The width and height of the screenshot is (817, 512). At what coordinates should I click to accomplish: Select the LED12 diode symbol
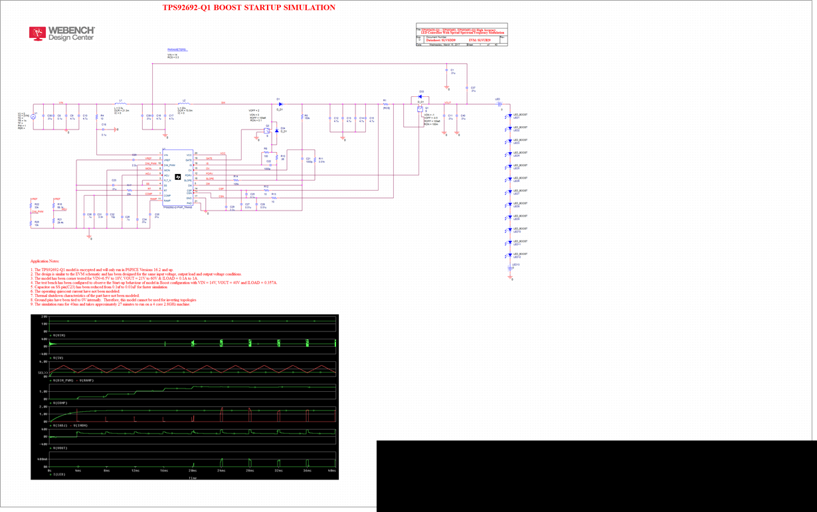[509, 256]
